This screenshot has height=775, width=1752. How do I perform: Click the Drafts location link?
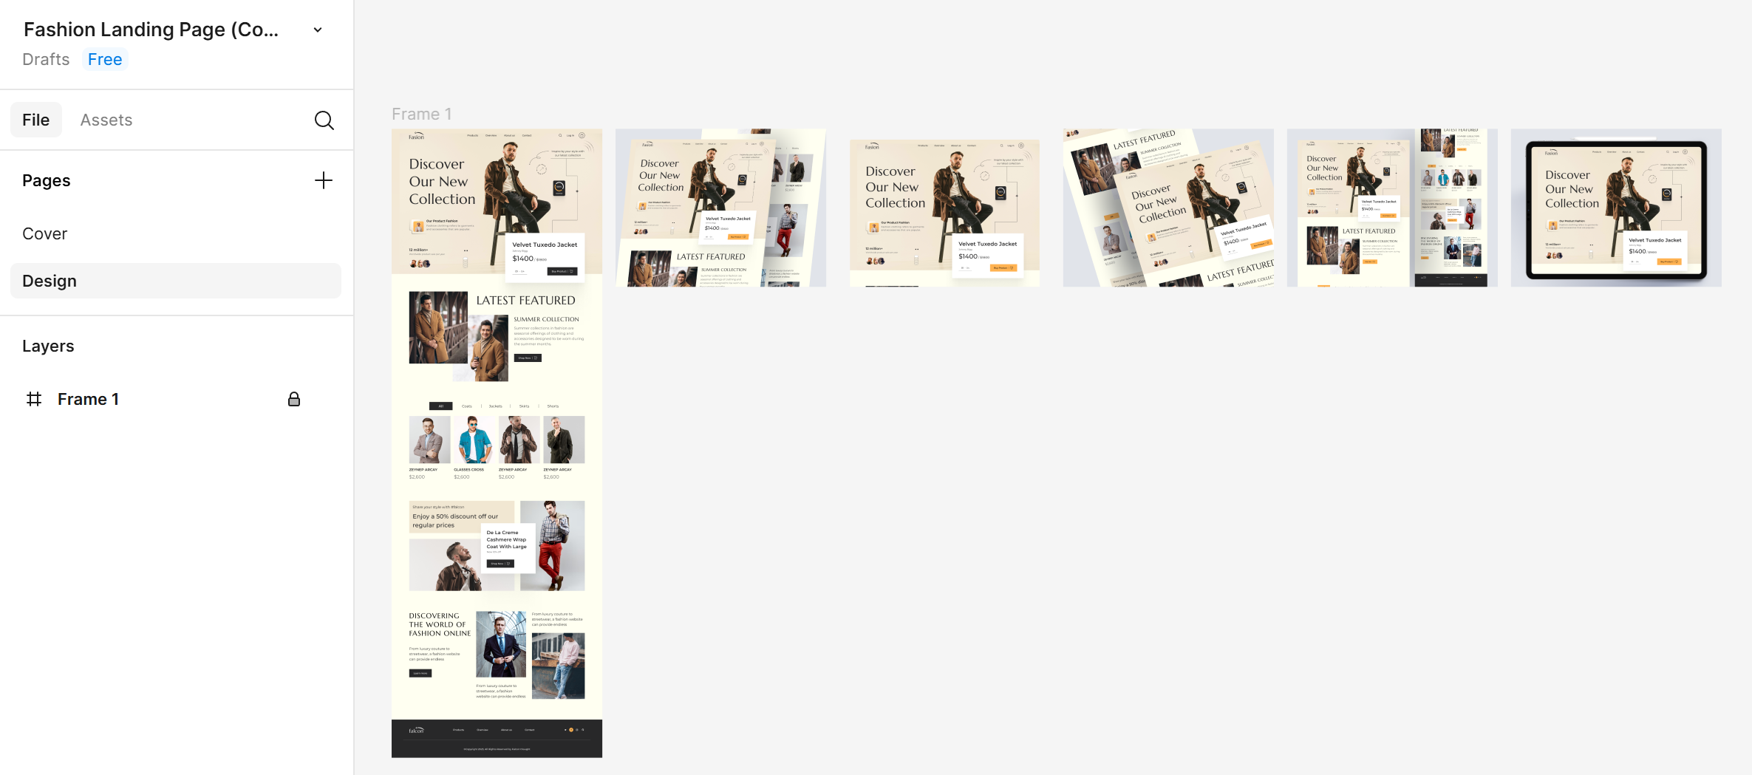46,60
